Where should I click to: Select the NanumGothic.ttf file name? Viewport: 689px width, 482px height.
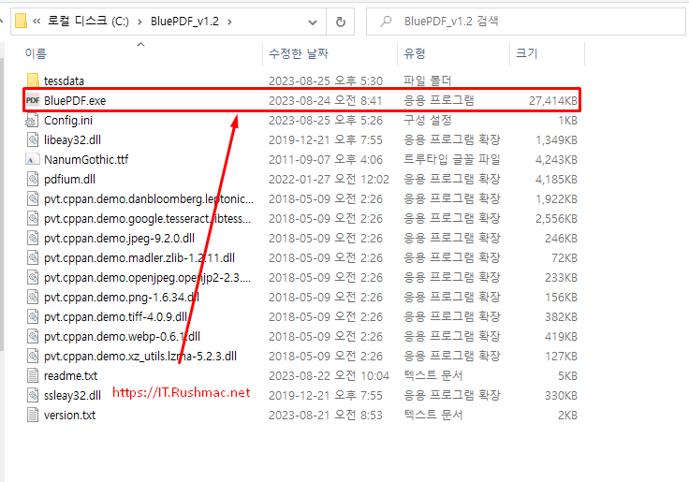pyautogui.click(x=86, y=159)
